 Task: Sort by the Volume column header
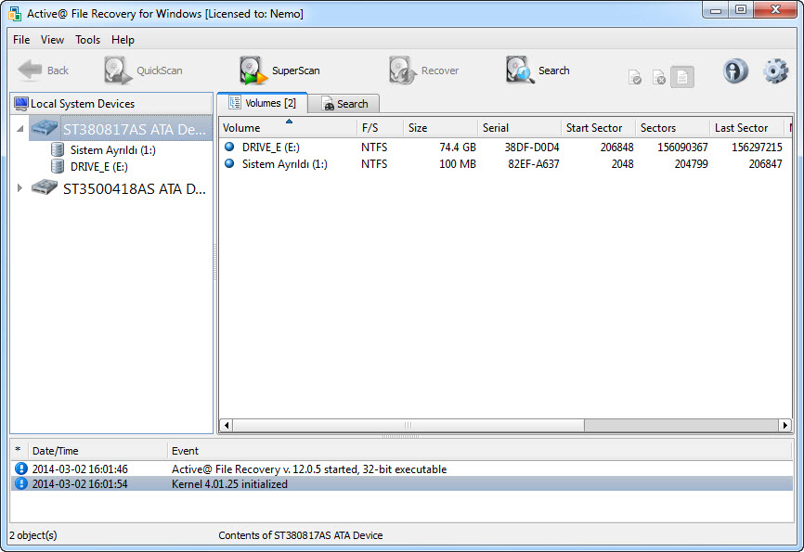click(x=288, y=128)
